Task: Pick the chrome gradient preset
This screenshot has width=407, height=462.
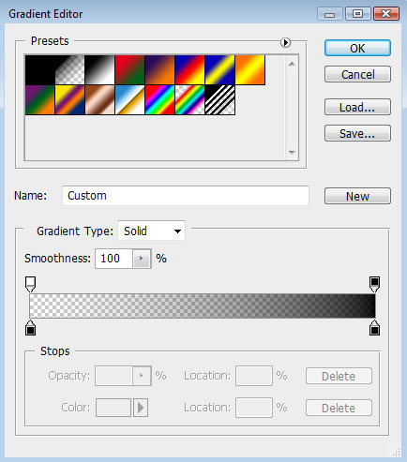Action: (129, 100)
